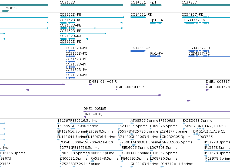Select protein CG31523-PD

coord(76,75)
